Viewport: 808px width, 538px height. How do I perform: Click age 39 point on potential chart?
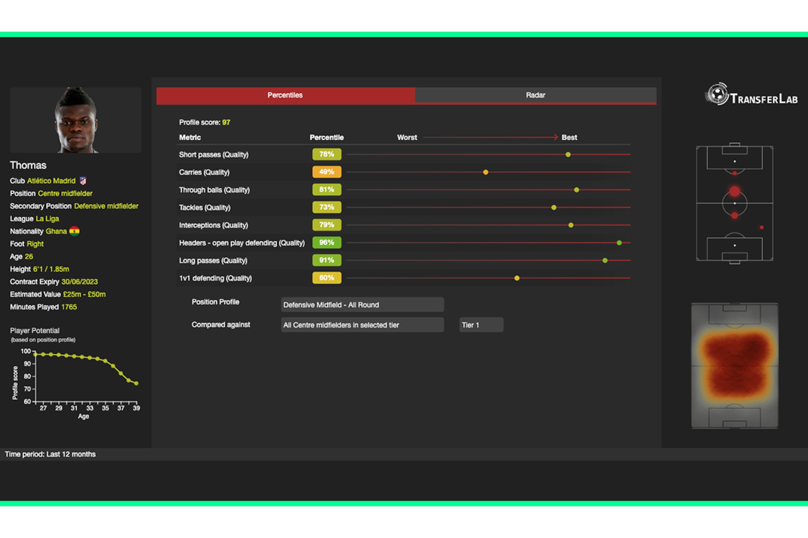[x=136, y=383]
